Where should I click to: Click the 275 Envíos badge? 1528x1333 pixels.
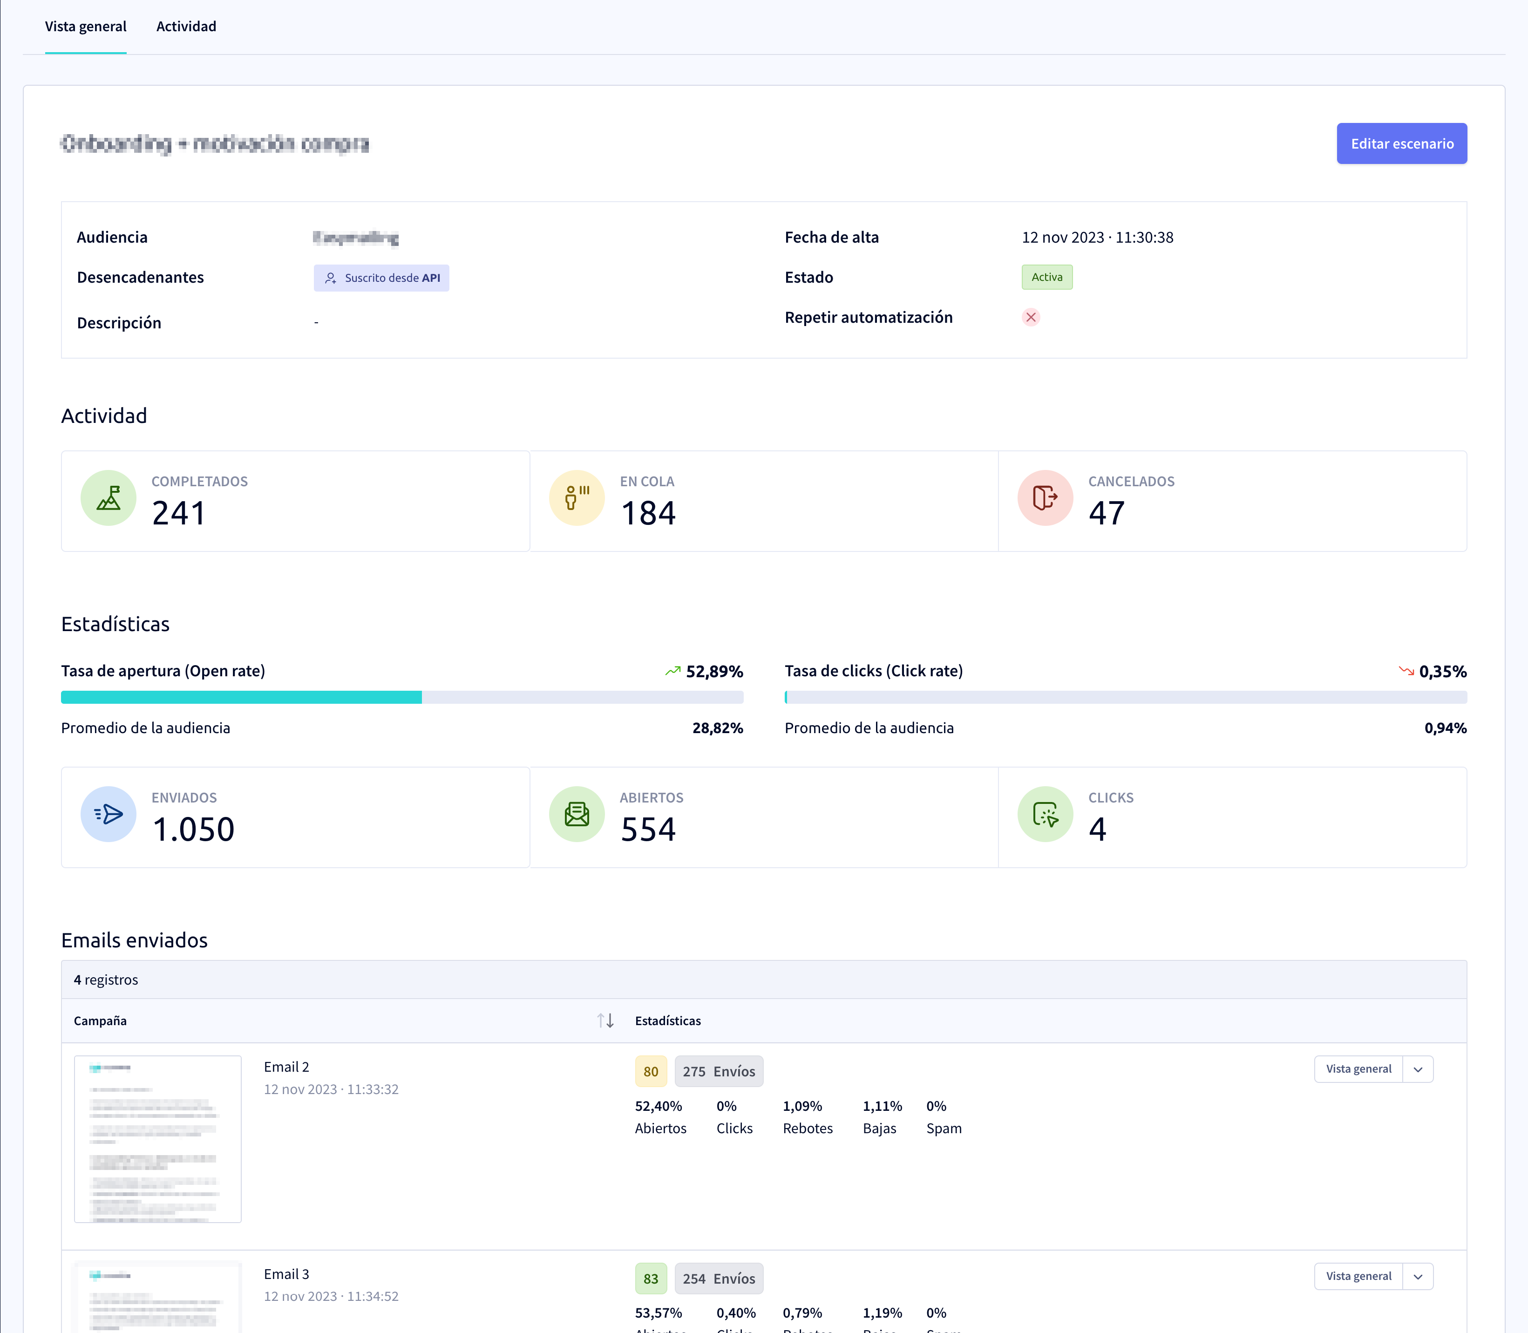(x=719, y=1071)
